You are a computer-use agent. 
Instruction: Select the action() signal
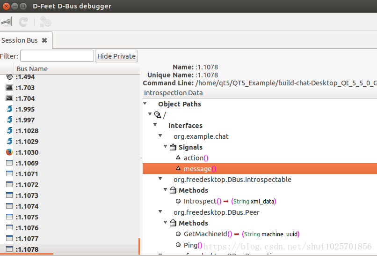(196, 158)
